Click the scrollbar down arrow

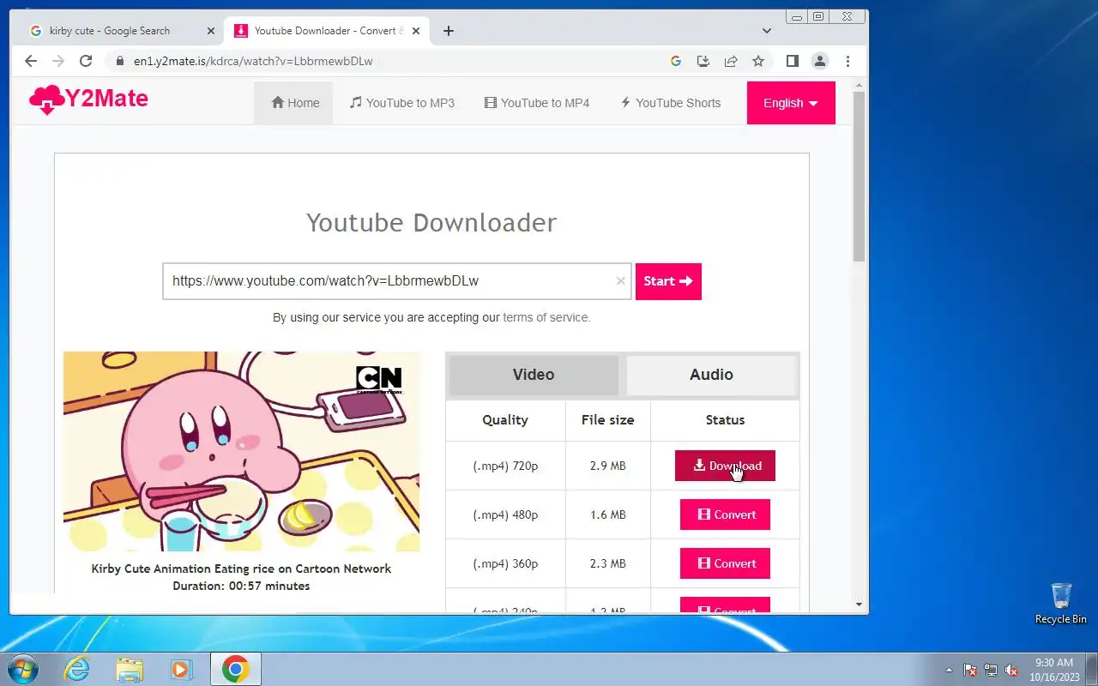pos(860,605)
